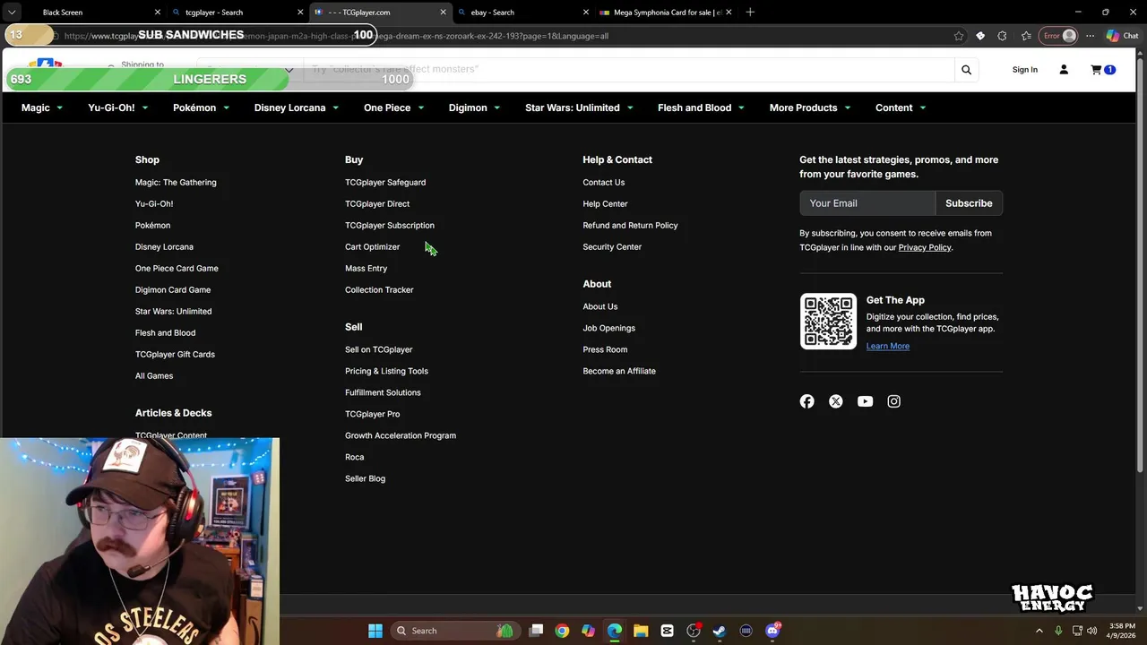
Task: Expand the Flesh and Blood dropdown
Action: click(x=701, y=107)
